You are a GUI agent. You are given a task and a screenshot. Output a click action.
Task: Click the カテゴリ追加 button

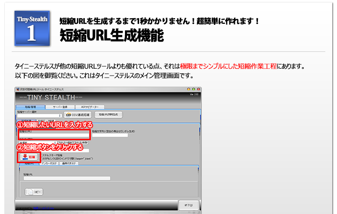click(65, 143)
